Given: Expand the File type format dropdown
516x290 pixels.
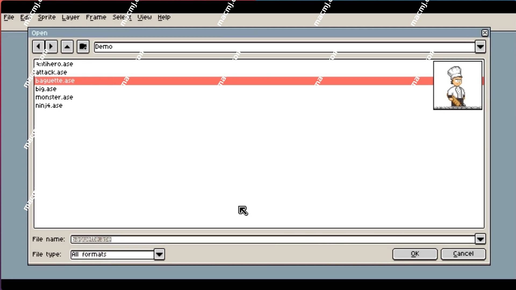Looking at the screenshot, I should coord(159,254).
